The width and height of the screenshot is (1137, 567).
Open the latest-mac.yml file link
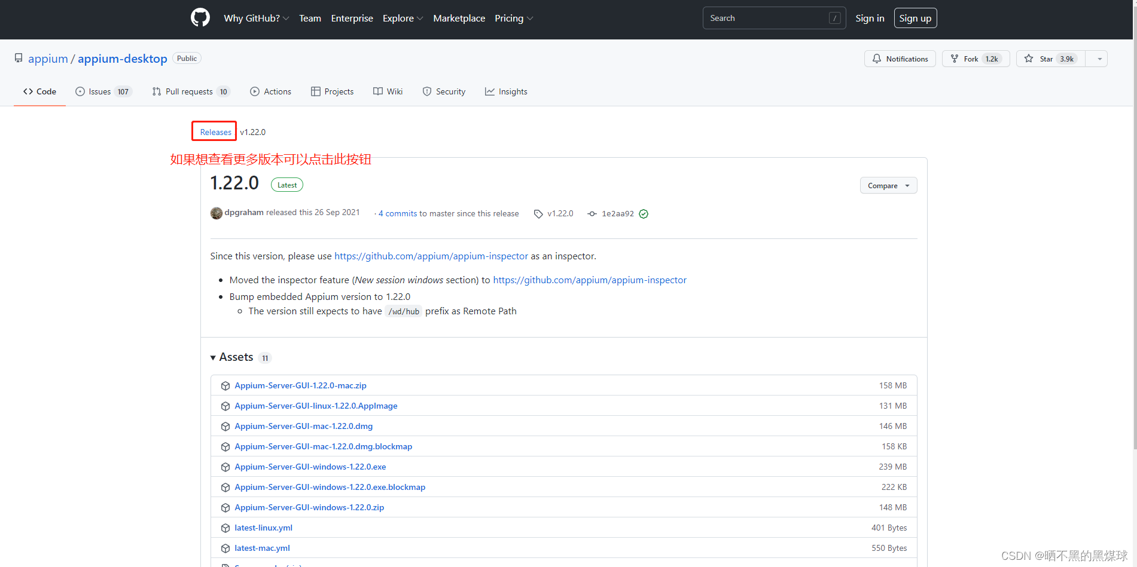(262, 548)
